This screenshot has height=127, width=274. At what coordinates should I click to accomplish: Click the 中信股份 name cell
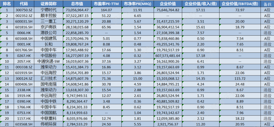(48, 56)
